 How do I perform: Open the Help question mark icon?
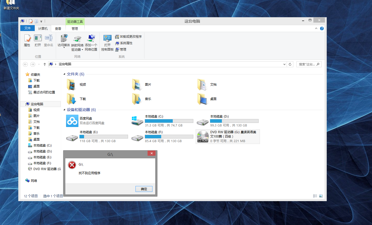[x=322, y=28]
